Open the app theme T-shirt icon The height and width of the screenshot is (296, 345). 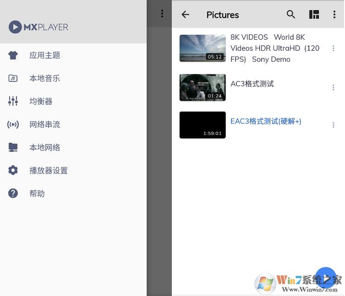click(x=13, y=55)
